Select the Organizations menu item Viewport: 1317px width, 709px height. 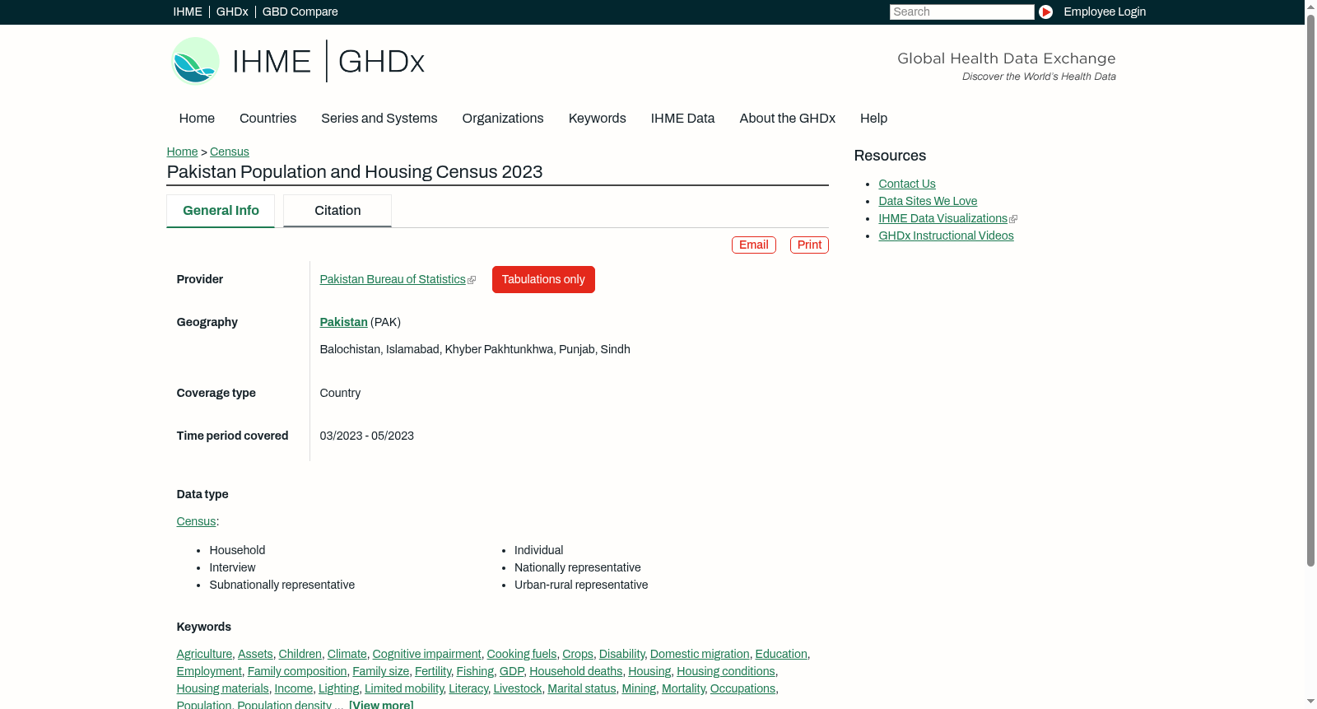(x=503, y=119)
